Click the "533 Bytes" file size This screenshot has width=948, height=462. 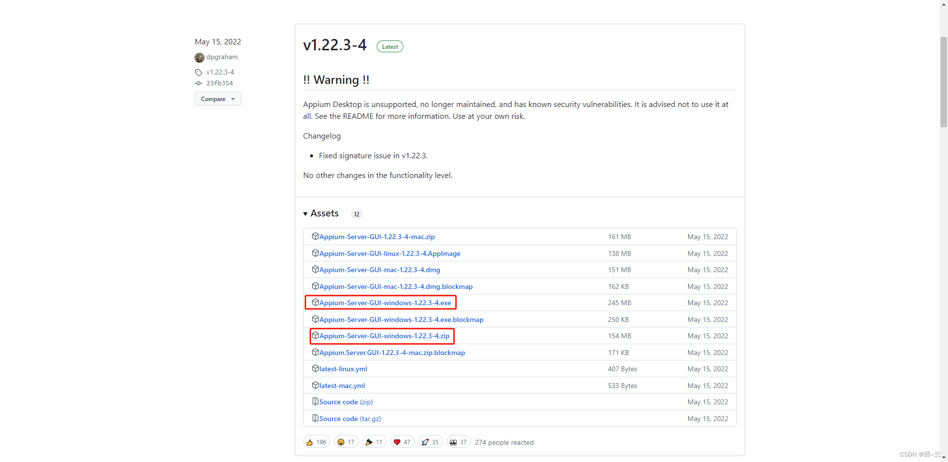(x=623, y=386)
